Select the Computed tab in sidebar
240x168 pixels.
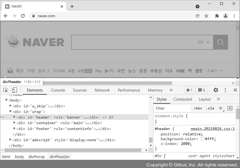(x=183, y=99)
